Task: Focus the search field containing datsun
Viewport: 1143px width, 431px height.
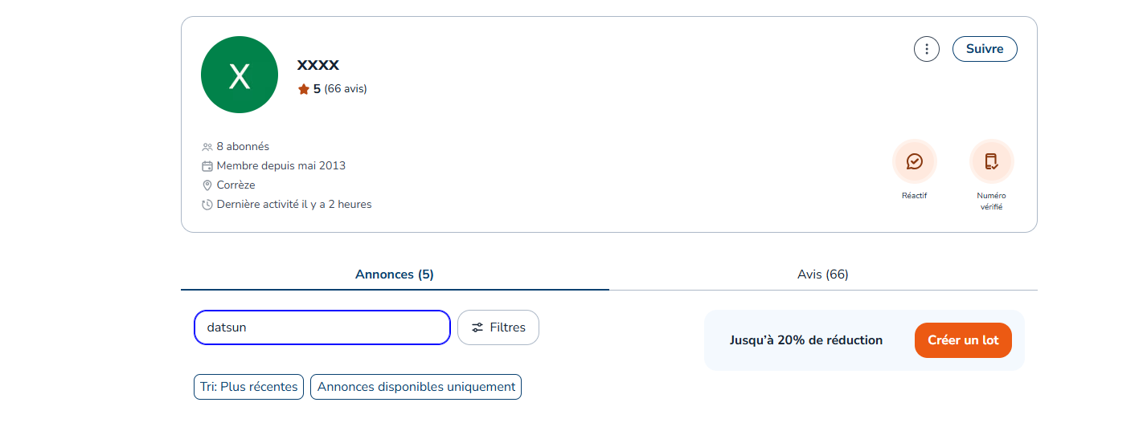Action: [322, 327]
